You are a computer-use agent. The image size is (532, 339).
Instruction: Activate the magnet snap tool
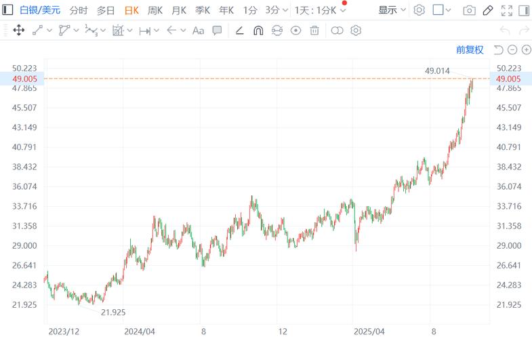[258, 31]
